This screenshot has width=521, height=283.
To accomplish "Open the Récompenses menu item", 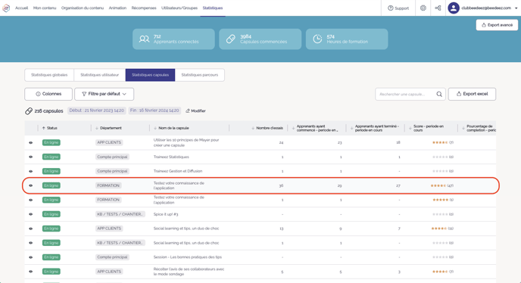I will [x=144, y=8].
